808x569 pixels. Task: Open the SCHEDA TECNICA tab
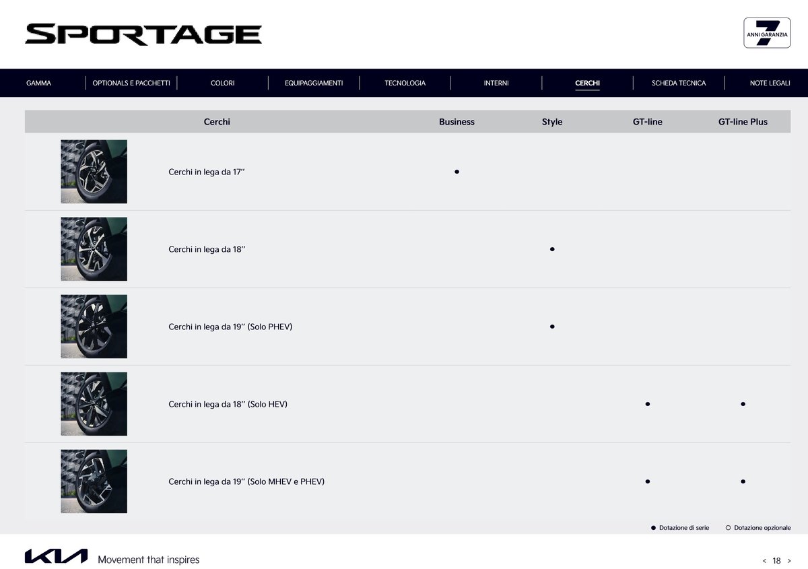tap(679, 83)
